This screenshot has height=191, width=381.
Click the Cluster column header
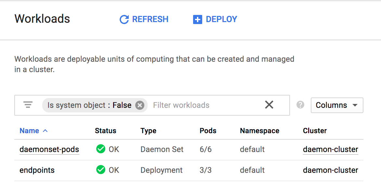point(315,131)
